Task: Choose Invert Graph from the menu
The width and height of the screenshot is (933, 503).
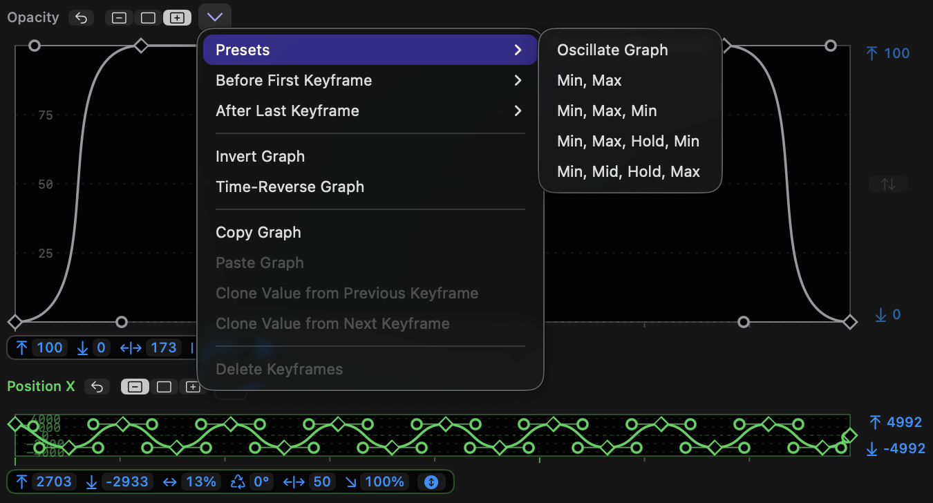Action: point(260,157)
